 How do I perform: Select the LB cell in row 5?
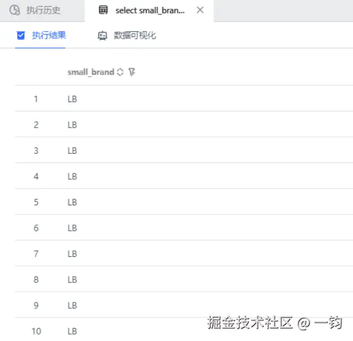tap(72, 202)
